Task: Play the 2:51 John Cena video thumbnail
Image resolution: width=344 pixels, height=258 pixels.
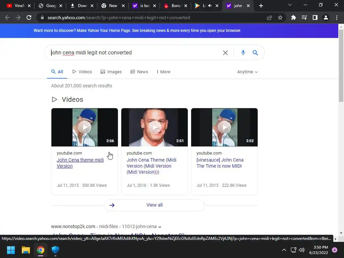Action: tap(155, 127)
